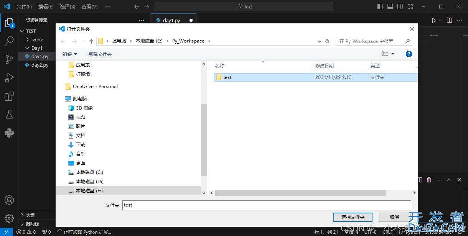The height and width of the screenshot is (236, 468).
Task: Open 编辑(E) menu
Action: click(x=46, y=7)
